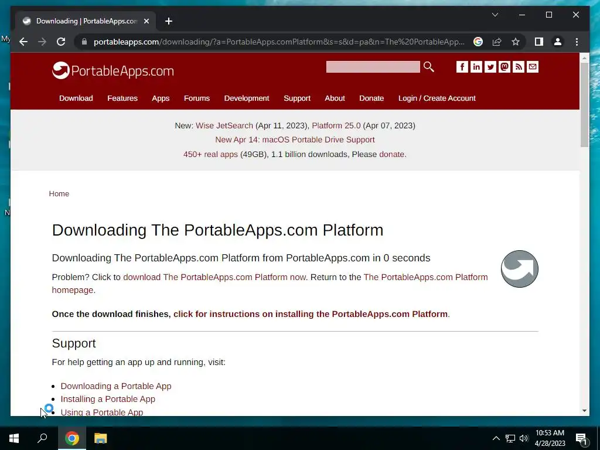Select the Downloading | PortableApps.com tab
The height and width of the screenshot is (450, 600).
pos(86,21)
